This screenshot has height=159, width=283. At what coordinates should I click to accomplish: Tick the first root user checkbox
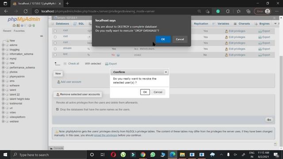[55, 31]
